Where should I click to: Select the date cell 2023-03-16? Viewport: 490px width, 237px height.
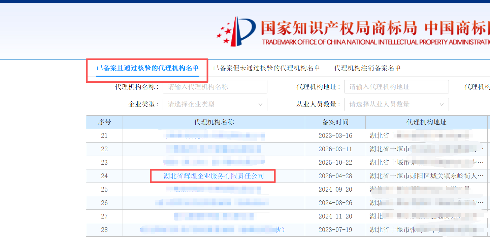point(335,136)
